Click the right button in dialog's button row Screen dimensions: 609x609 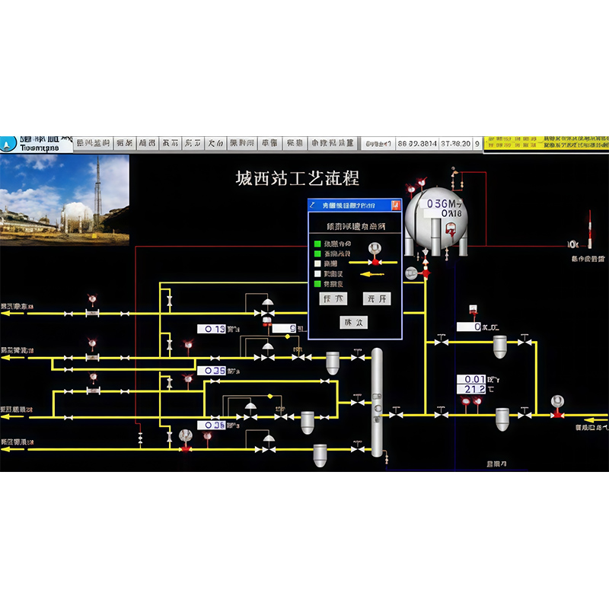click(377, 298)
